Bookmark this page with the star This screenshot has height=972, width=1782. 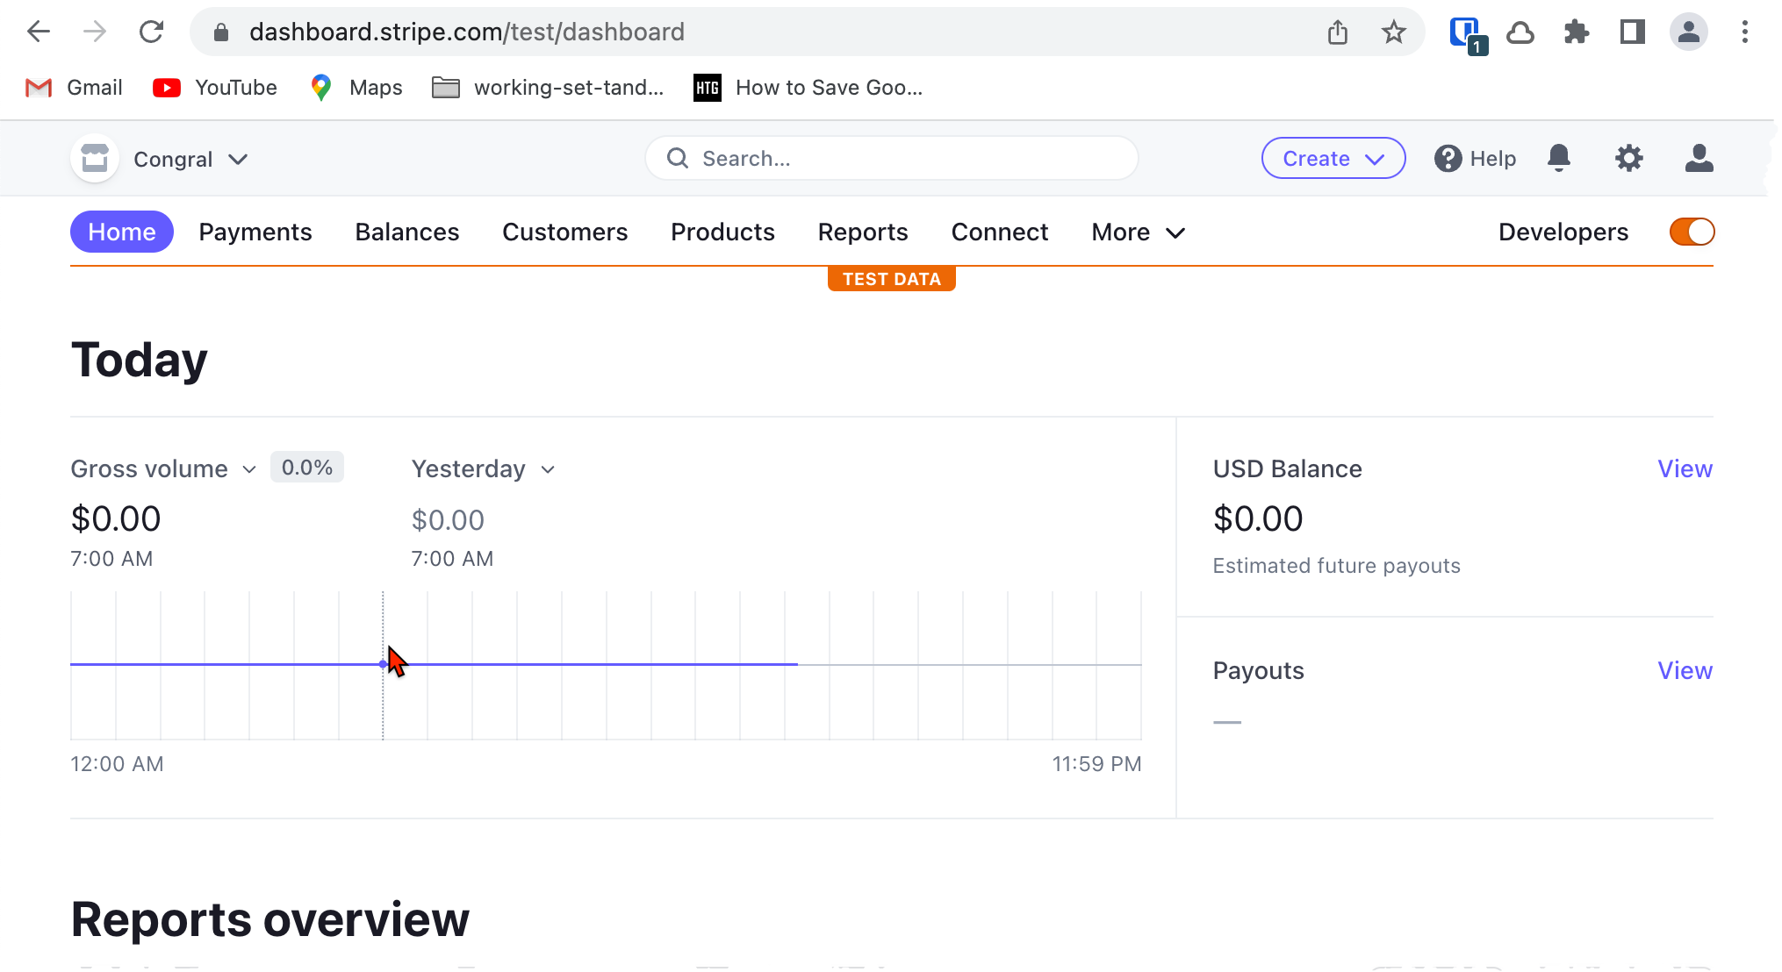(1393, 32)
